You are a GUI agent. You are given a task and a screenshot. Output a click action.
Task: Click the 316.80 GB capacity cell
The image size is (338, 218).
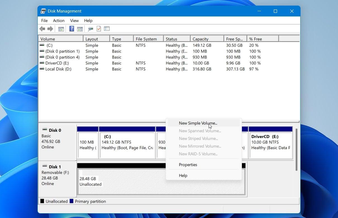pos(202,69)
